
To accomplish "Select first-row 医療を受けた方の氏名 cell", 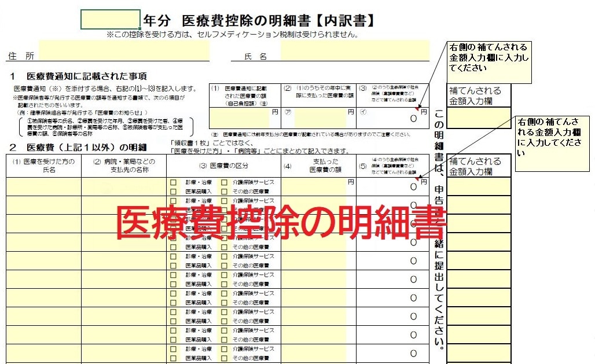I will [43, 187].
